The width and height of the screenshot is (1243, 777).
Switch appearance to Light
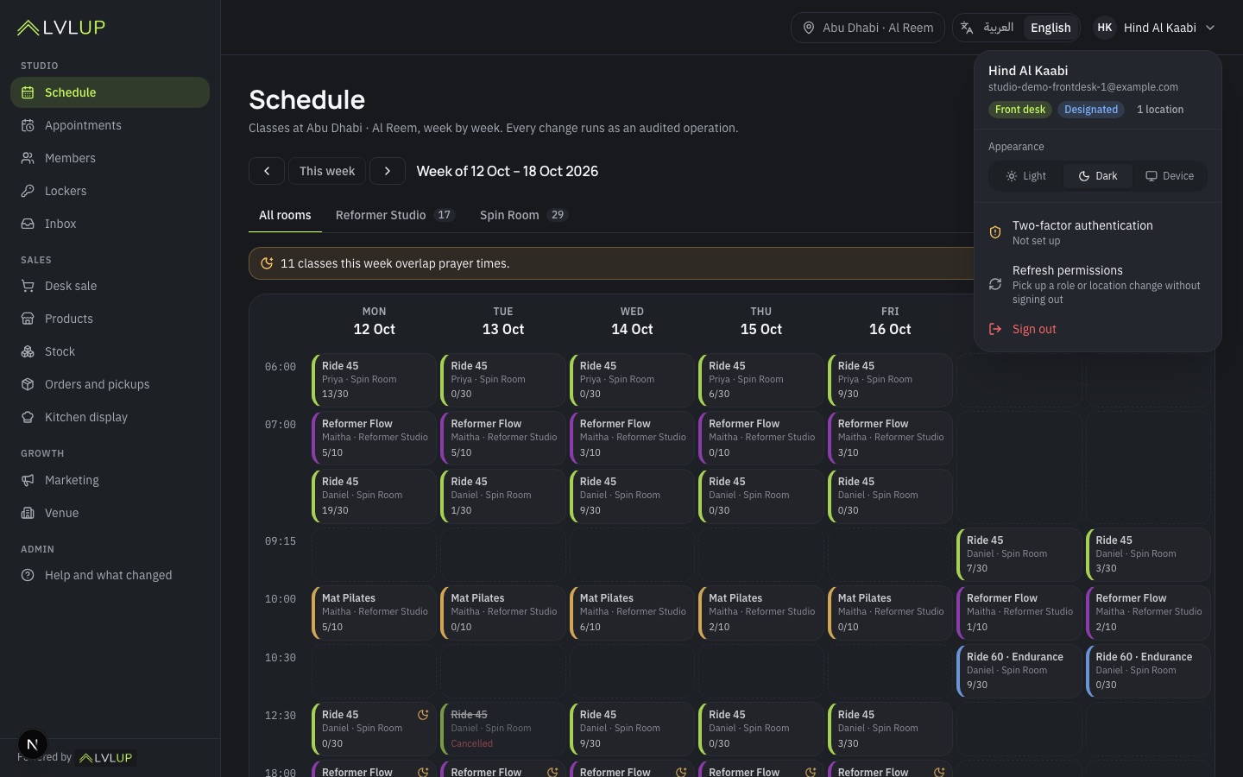click(x=1026, y=176)
